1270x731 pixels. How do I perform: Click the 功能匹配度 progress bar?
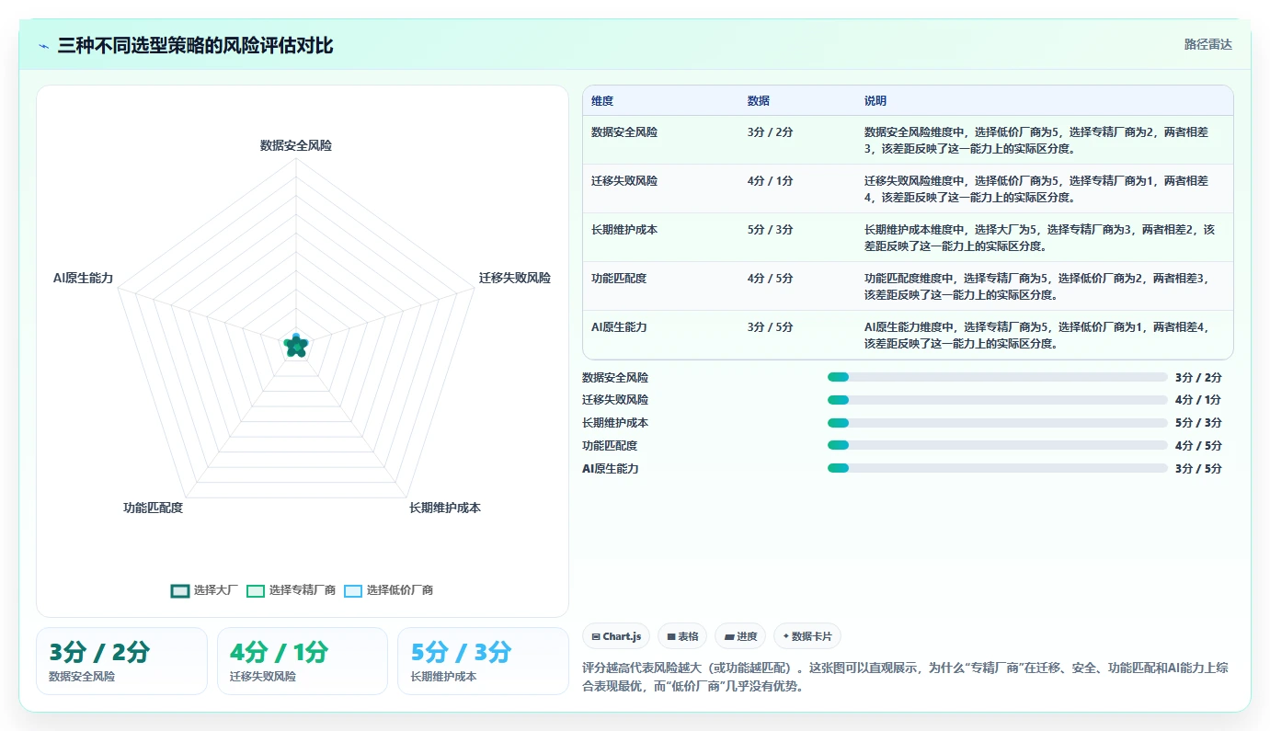997,445
